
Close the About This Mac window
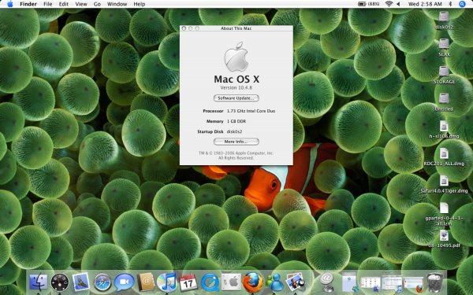[184, 28]
